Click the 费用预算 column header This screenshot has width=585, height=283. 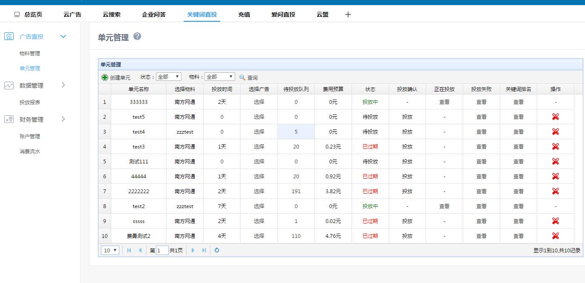coord(333,89)
